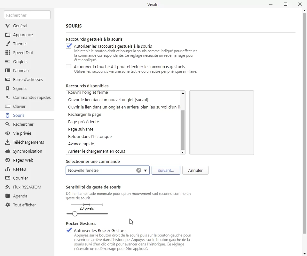Viewport: 307px width, 256px height.
Task: Click the gesture preview box
Action: (x=221, y=123)
